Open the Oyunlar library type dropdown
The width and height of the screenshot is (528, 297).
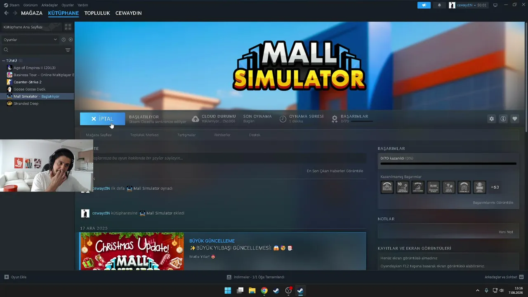pos(30,40)
